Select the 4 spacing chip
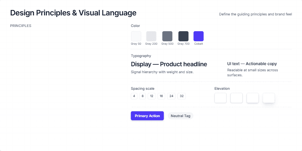Image resolution: width=302 pixels, height=151 pixels. [x=134, y=96]
